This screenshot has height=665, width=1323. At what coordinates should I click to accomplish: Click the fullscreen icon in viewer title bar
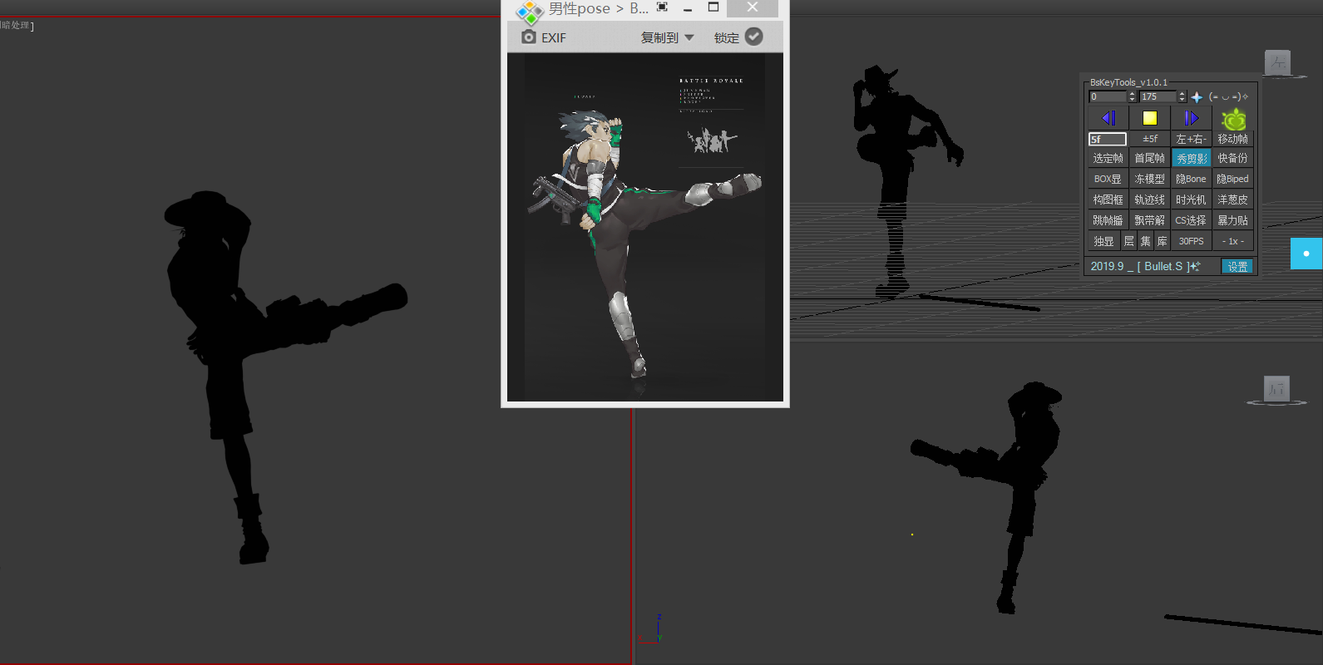(662, 7)
